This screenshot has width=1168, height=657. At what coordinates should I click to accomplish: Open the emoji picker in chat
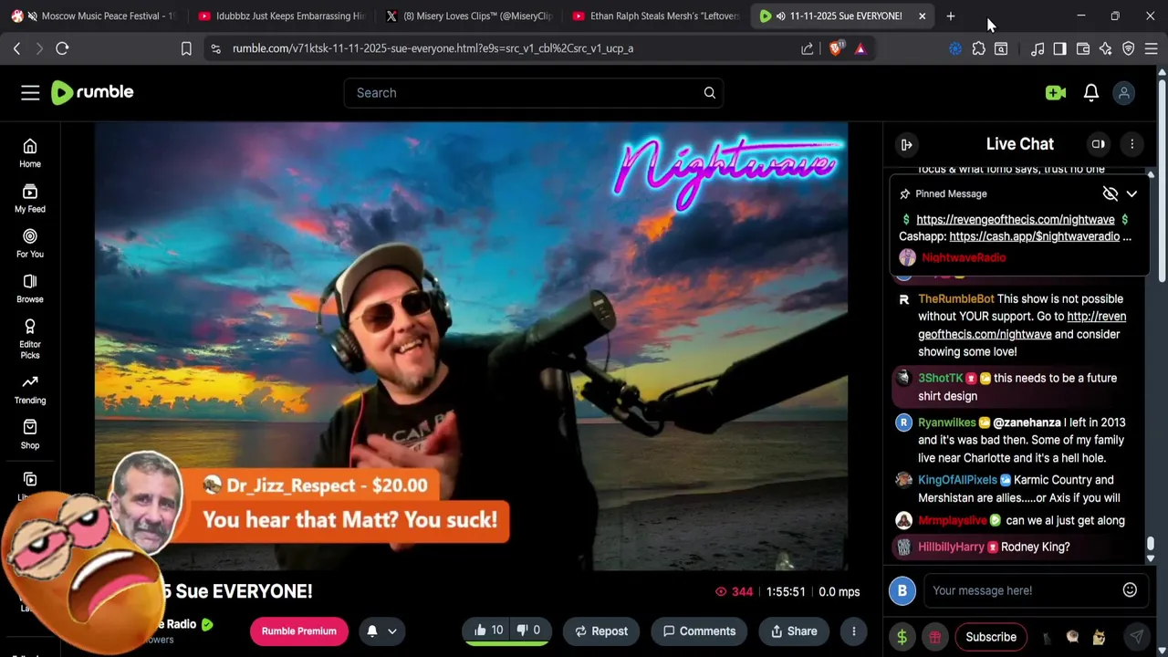tap(1130, 590)
